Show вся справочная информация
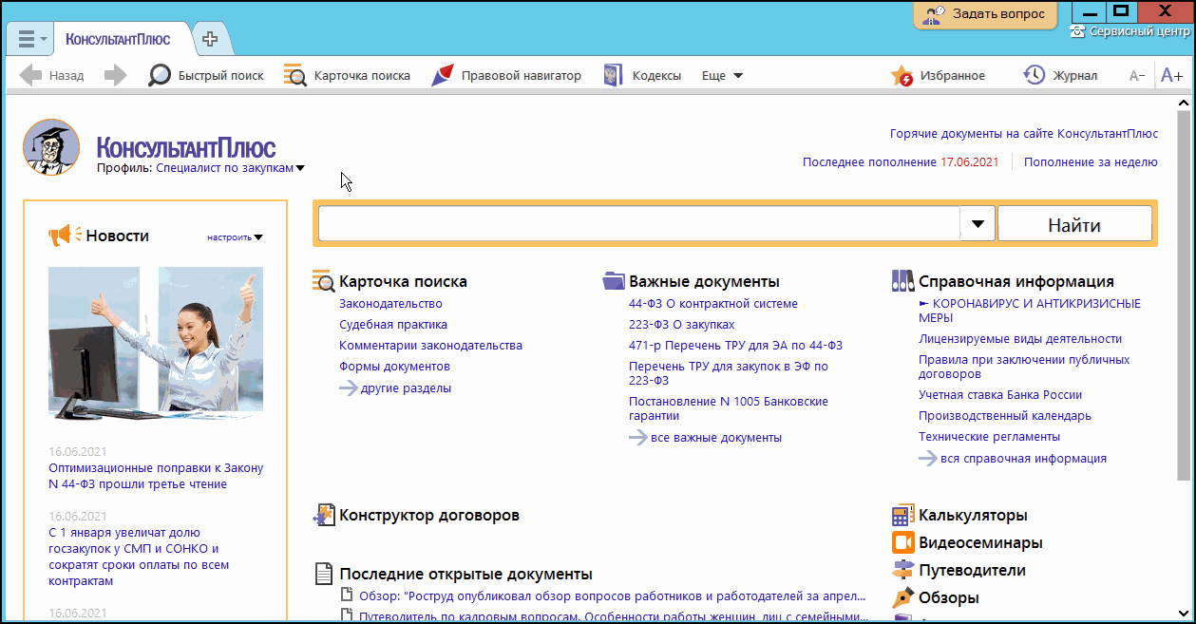Image resolution: width=1196 pixels, height=624 pixels. pyautogui.click(x=1013, y=459)
